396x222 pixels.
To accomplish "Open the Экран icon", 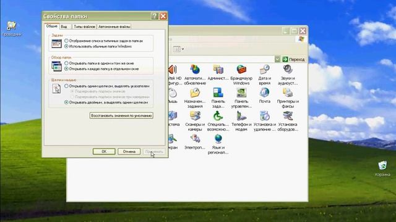I will point(173,142).
